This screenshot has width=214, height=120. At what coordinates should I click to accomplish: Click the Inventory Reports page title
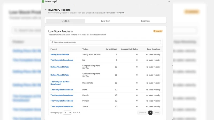[x=59, y=10]
